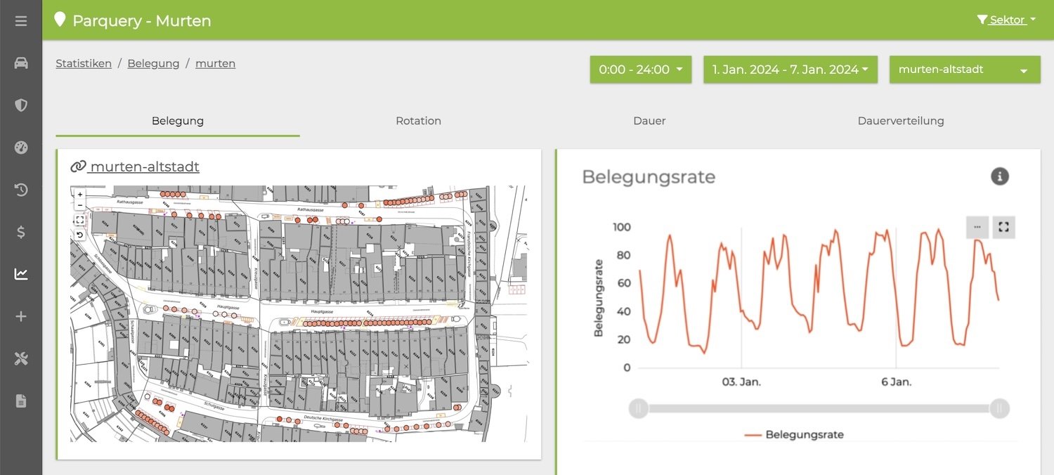Open the date range dropdown

click(x=790, y=70)
